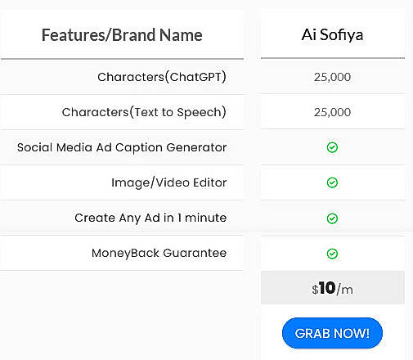The image size is (413, 360).
Task: Click the Social Media Ad Caption Generator label
Action: tap(122, 147)
